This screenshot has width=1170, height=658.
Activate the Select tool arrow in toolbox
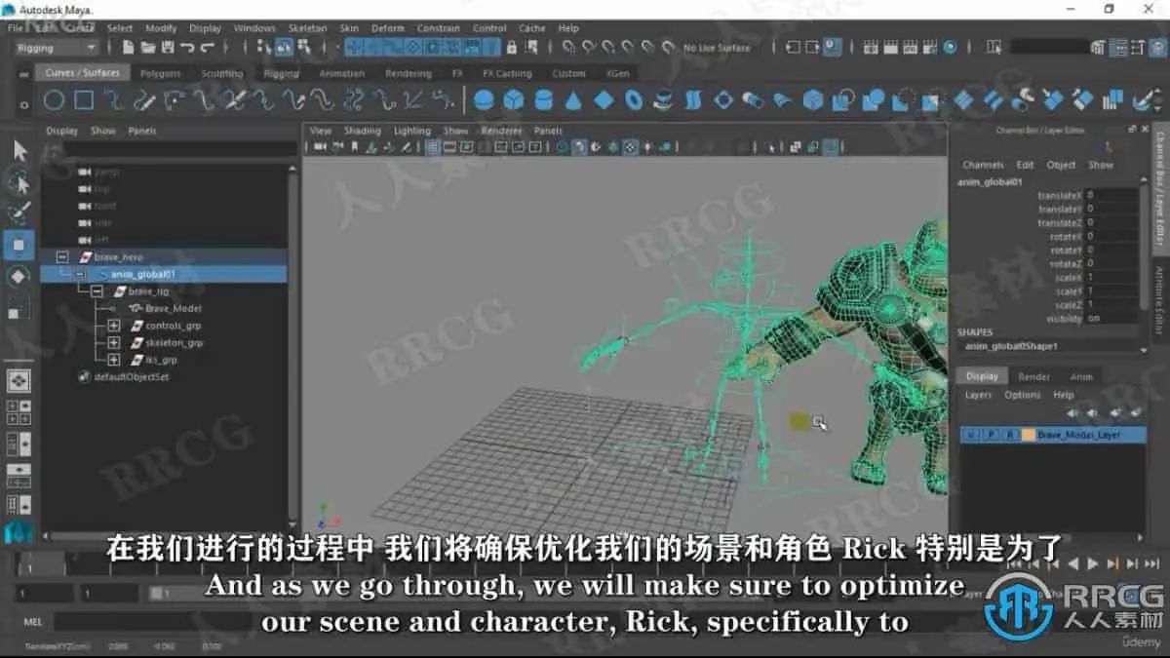coord(19,151)
